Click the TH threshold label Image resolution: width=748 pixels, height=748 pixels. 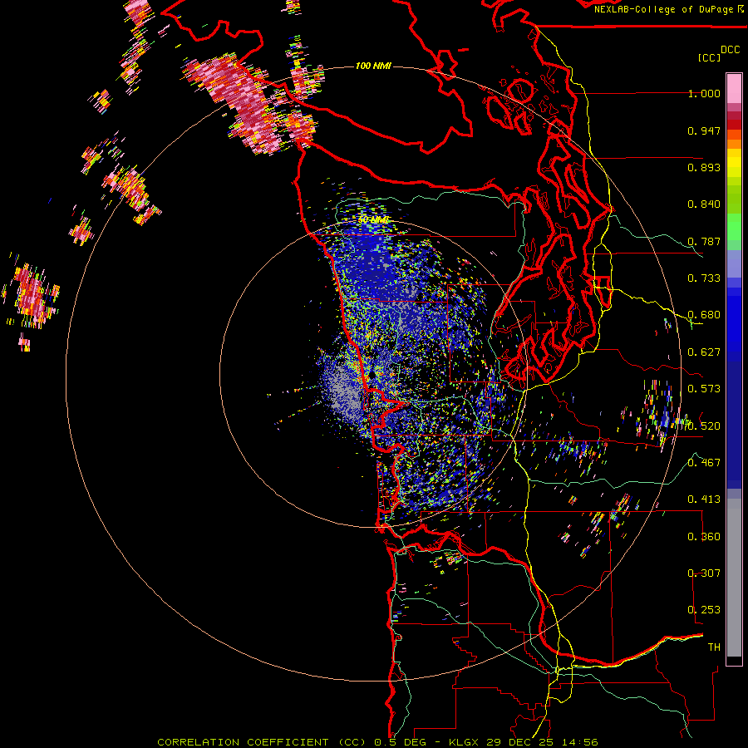[714, 647]
